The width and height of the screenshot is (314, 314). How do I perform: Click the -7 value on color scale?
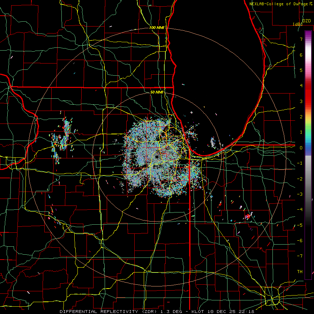pos(300,256)
